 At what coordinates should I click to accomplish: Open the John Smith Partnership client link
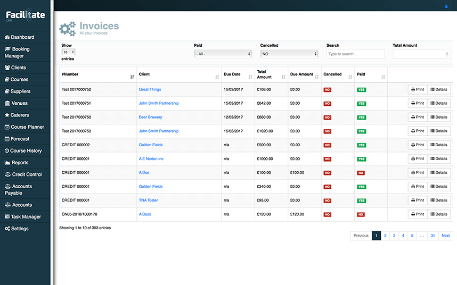(159, 103)
